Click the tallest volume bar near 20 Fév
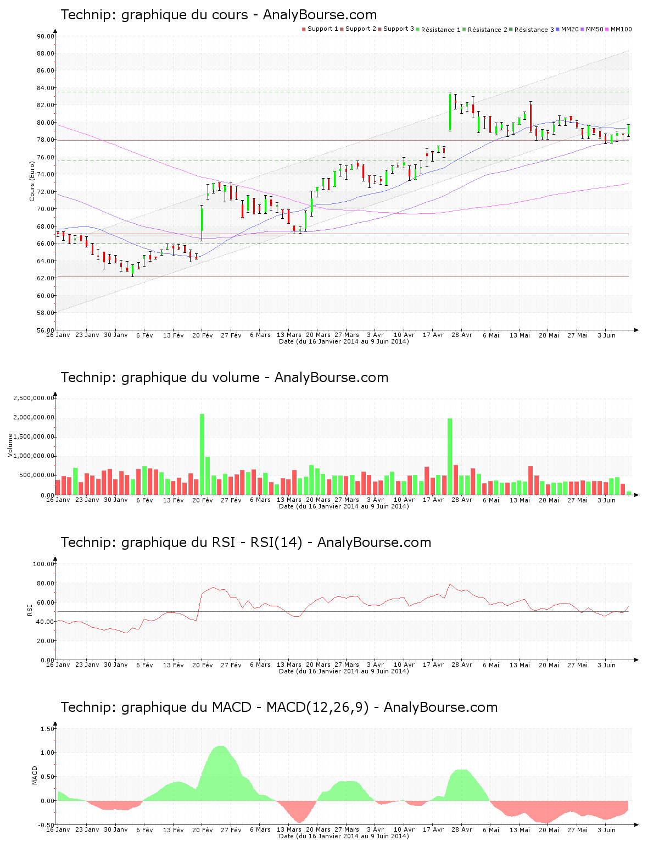This screenshot has width=659, height=852. [202, 454]
